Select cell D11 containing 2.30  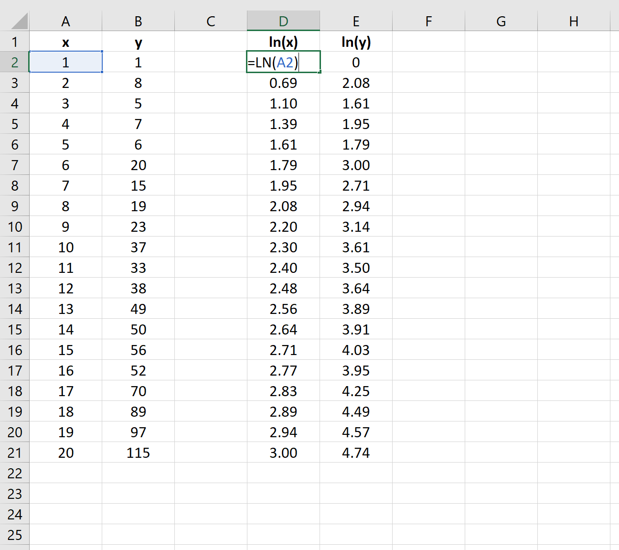(x=284, y=247)
